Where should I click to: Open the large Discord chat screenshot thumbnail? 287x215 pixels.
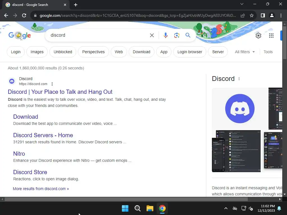point(236,151)
